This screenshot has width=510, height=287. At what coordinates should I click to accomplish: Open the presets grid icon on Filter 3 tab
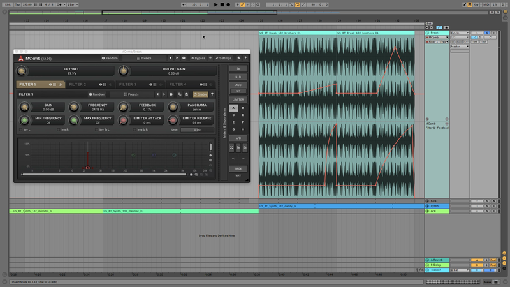pyautogui.click(x=155, y=85)
